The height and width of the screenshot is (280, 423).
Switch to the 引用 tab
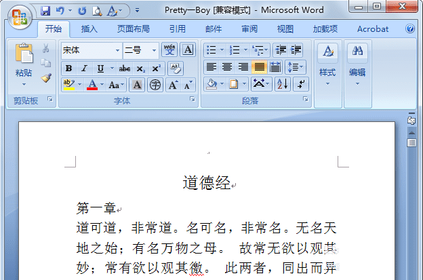(177, 29)
